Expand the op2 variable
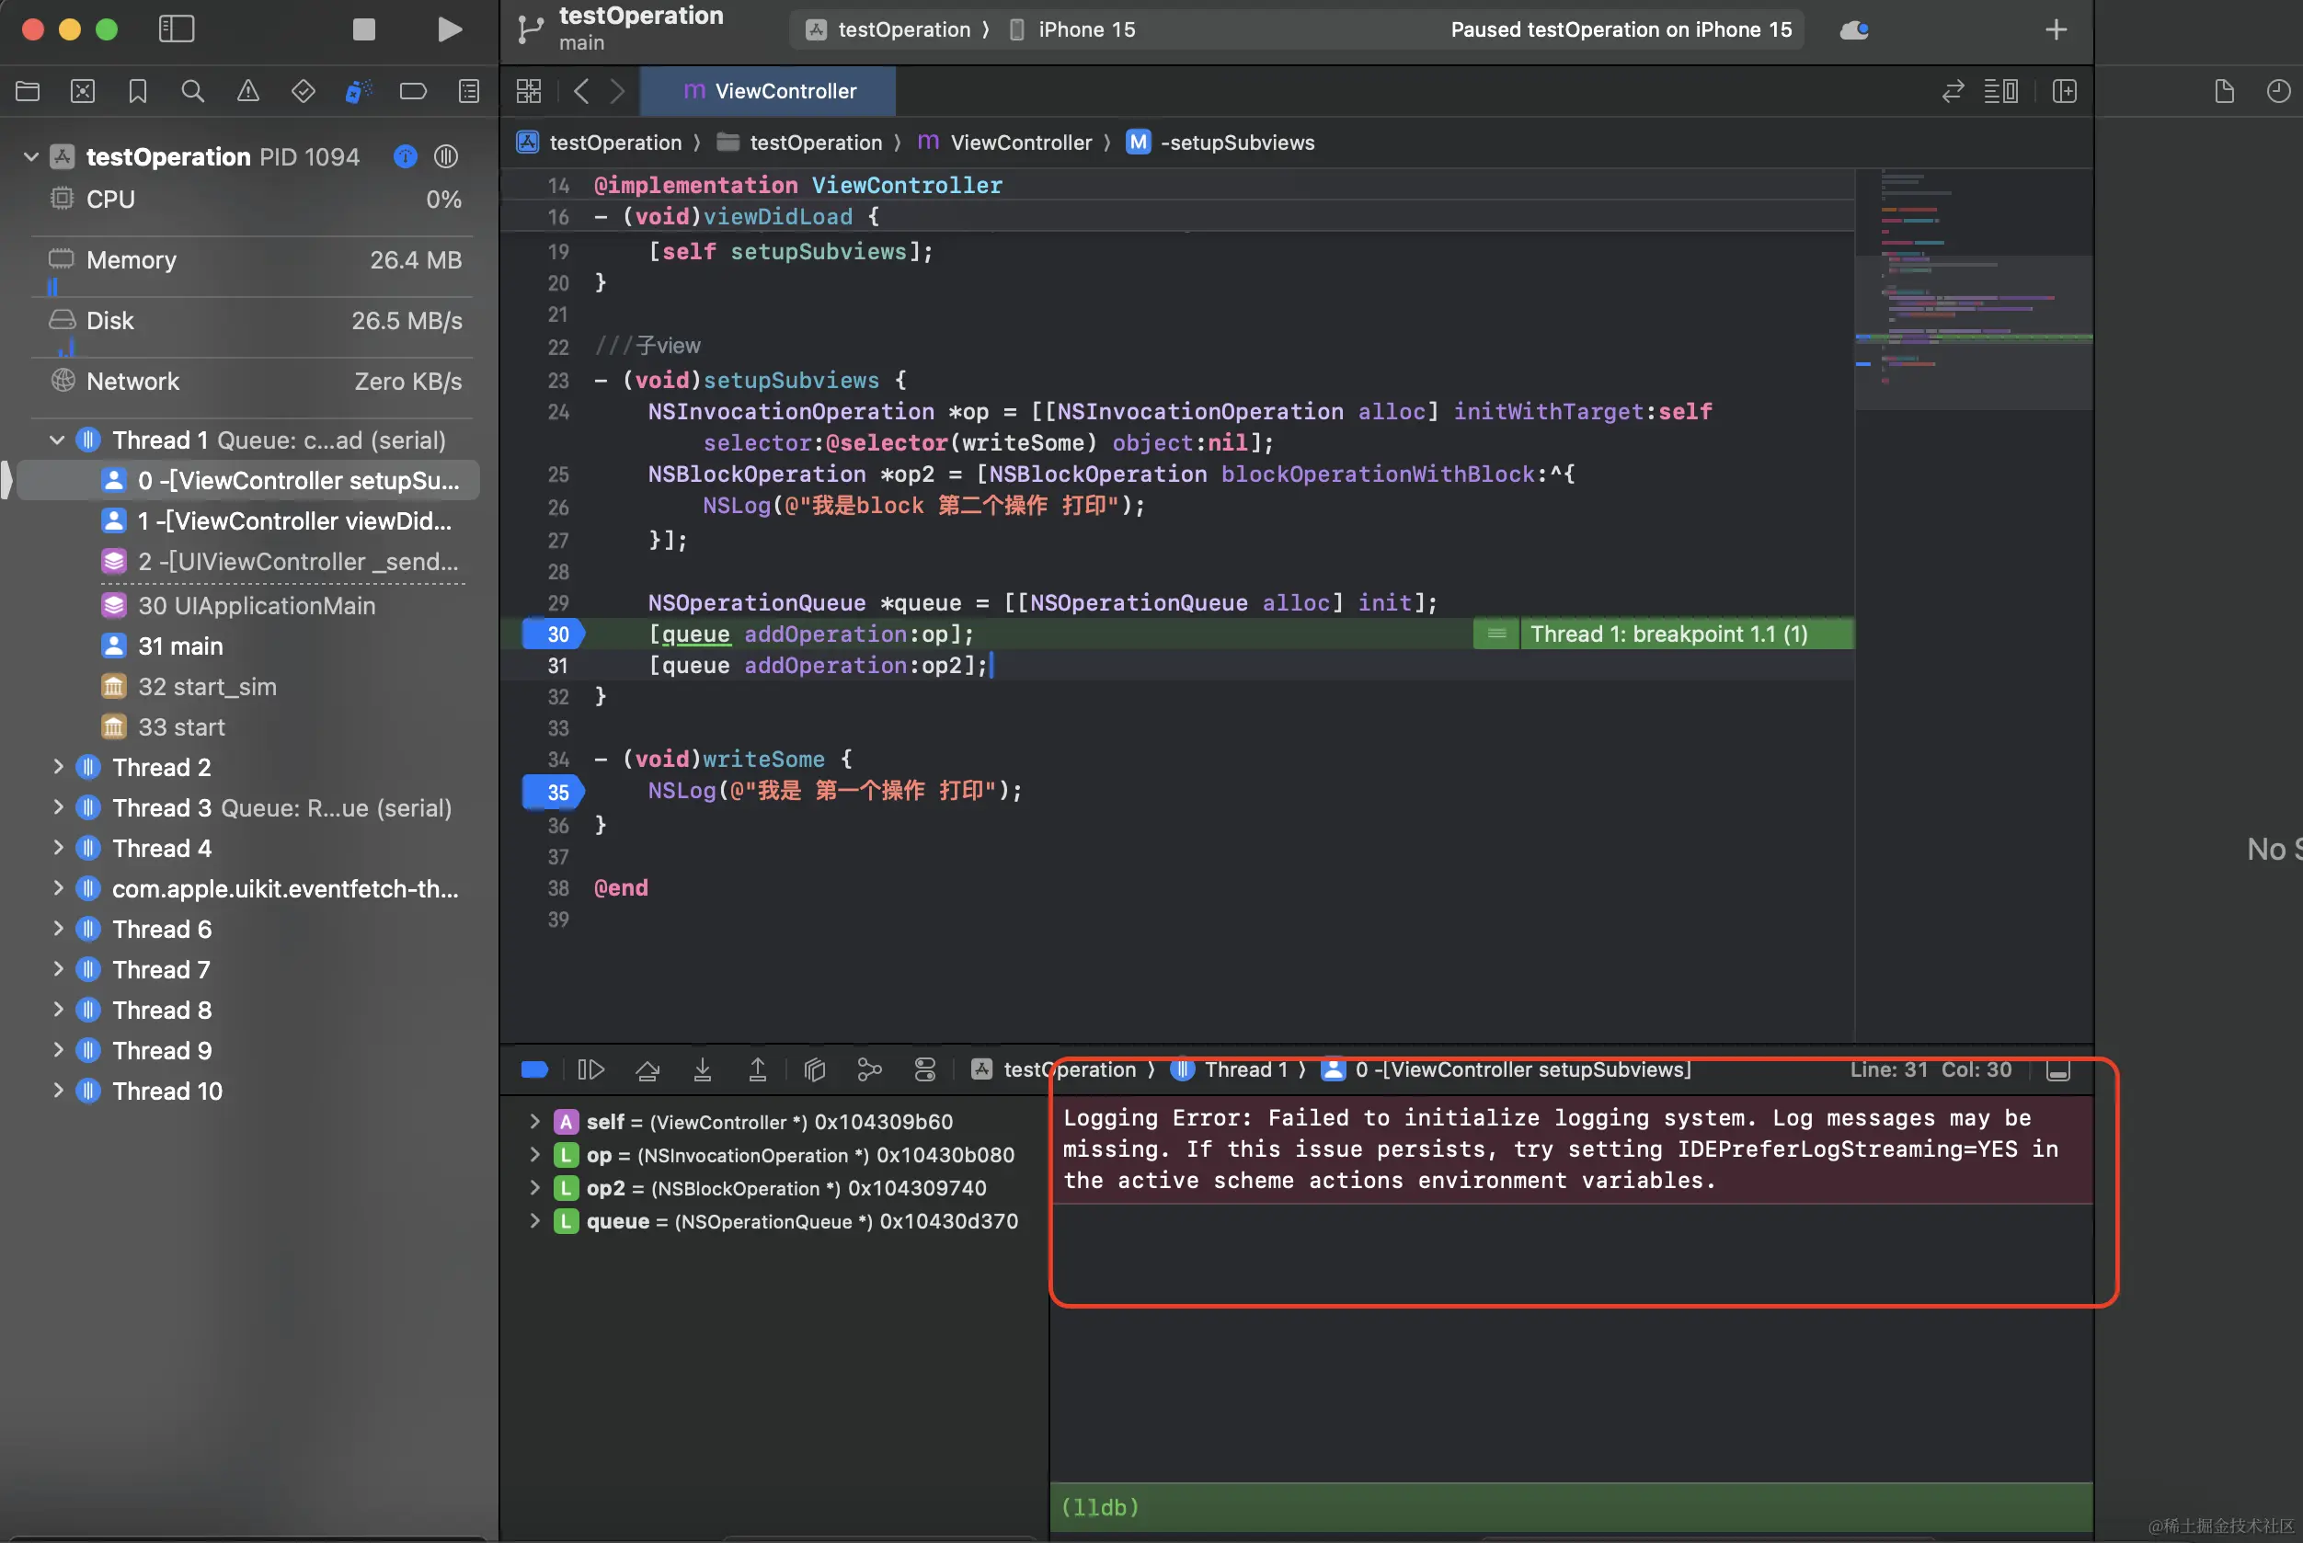Image resolution: width=2303 pixels, height=1543 pixels. (534, 1189)
